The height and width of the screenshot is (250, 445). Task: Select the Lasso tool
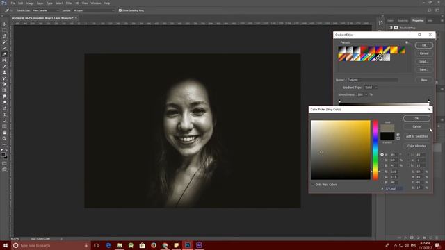(4, 36)
